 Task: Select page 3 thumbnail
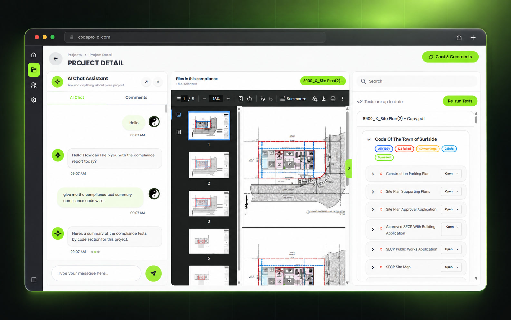pyautogui.click(x=209, y=204)
